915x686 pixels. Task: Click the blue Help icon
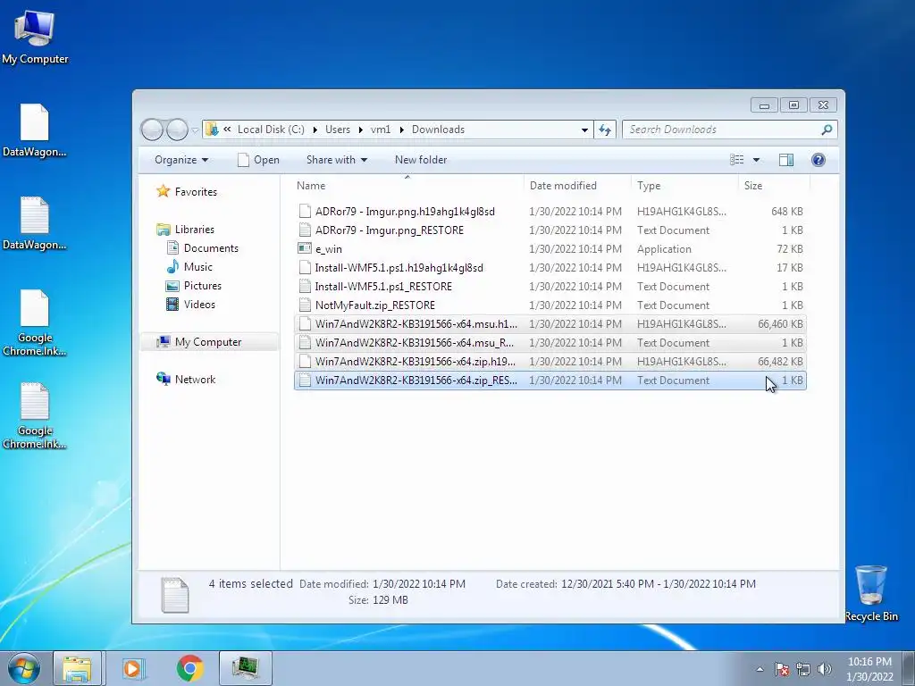818,160
